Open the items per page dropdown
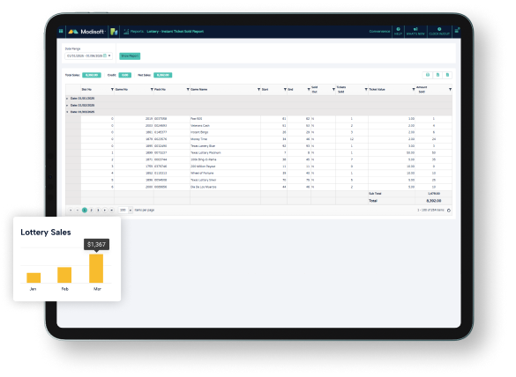516x377 pixels. click(130, 210)
